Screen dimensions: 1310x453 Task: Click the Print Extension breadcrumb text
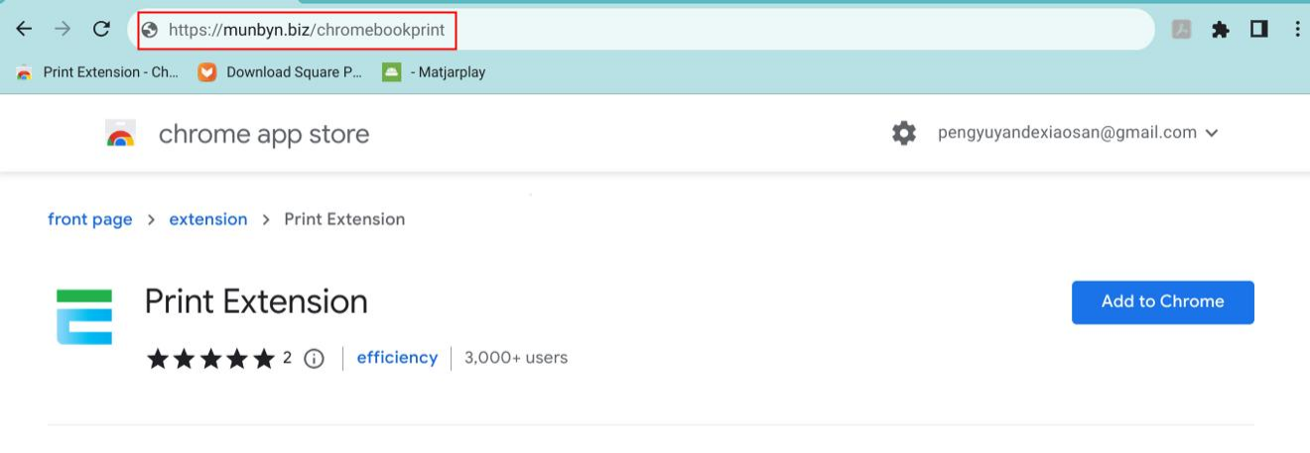(x=344, y=219)
